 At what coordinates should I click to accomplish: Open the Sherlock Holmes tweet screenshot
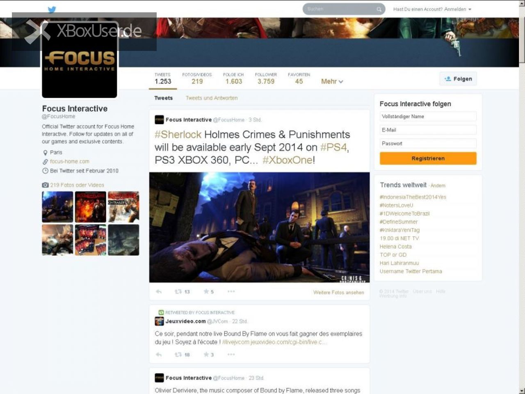[259, 227]
